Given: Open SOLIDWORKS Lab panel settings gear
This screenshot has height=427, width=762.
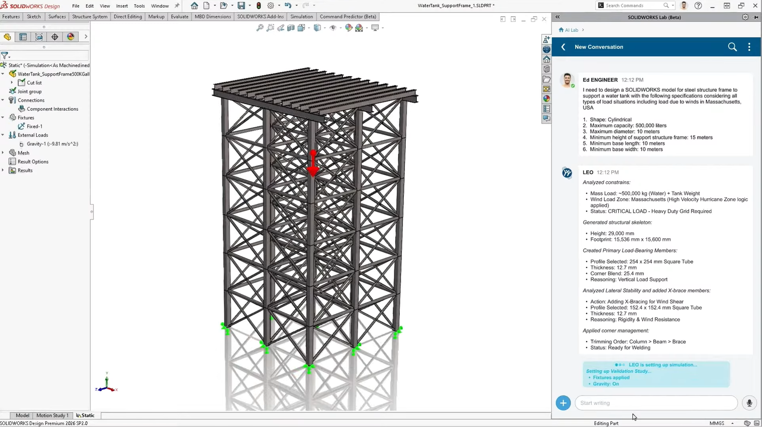Looking at the screenshot, I should pos(745,17).
